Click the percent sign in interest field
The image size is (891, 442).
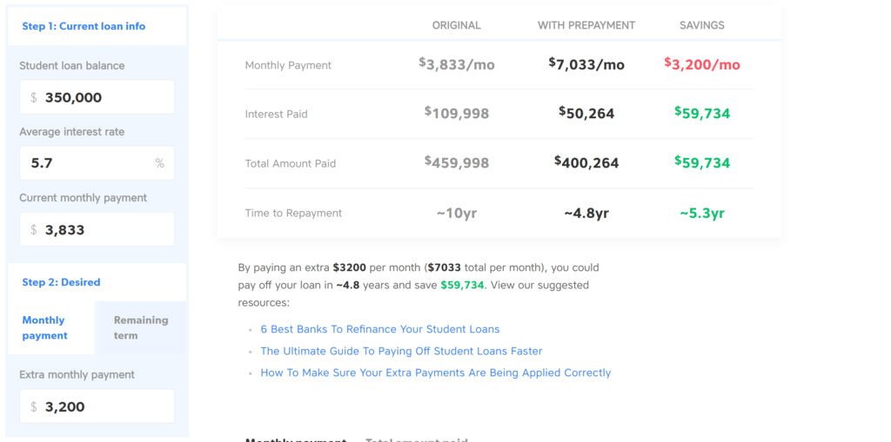click(x=160, y=163)
